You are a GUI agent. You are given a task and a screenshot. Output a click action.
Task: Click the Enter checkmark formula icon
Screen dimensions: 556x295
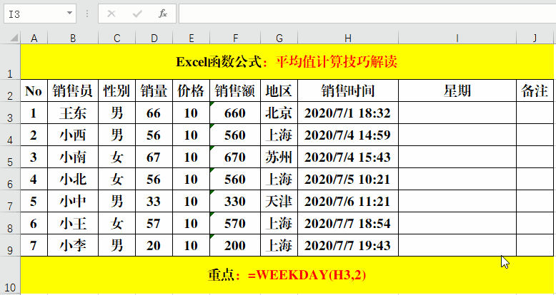click(137, 14)
